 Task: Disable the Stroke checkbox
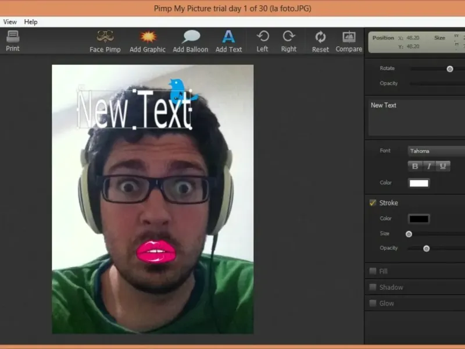pos(373,203)
